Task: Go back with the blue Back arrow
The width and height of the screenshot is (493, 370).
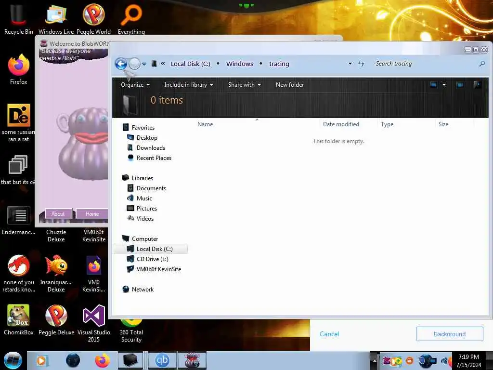Action: (x=121, y=64)
